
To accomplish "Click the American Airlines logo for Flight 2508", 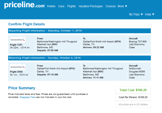I will [x=18, y=67].
